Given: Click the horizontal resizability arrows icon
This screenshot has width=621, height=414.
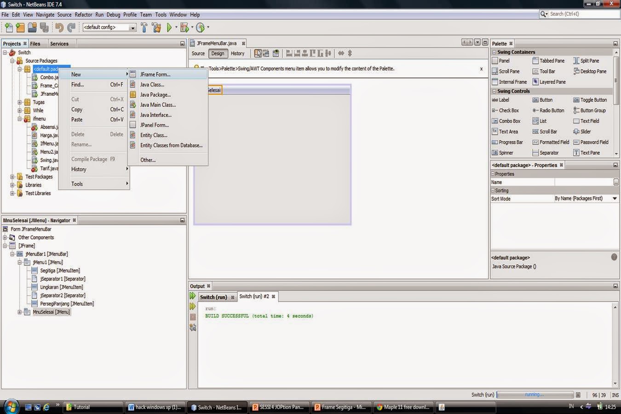Looking at the screenshot, I should (x=341, y=53).
